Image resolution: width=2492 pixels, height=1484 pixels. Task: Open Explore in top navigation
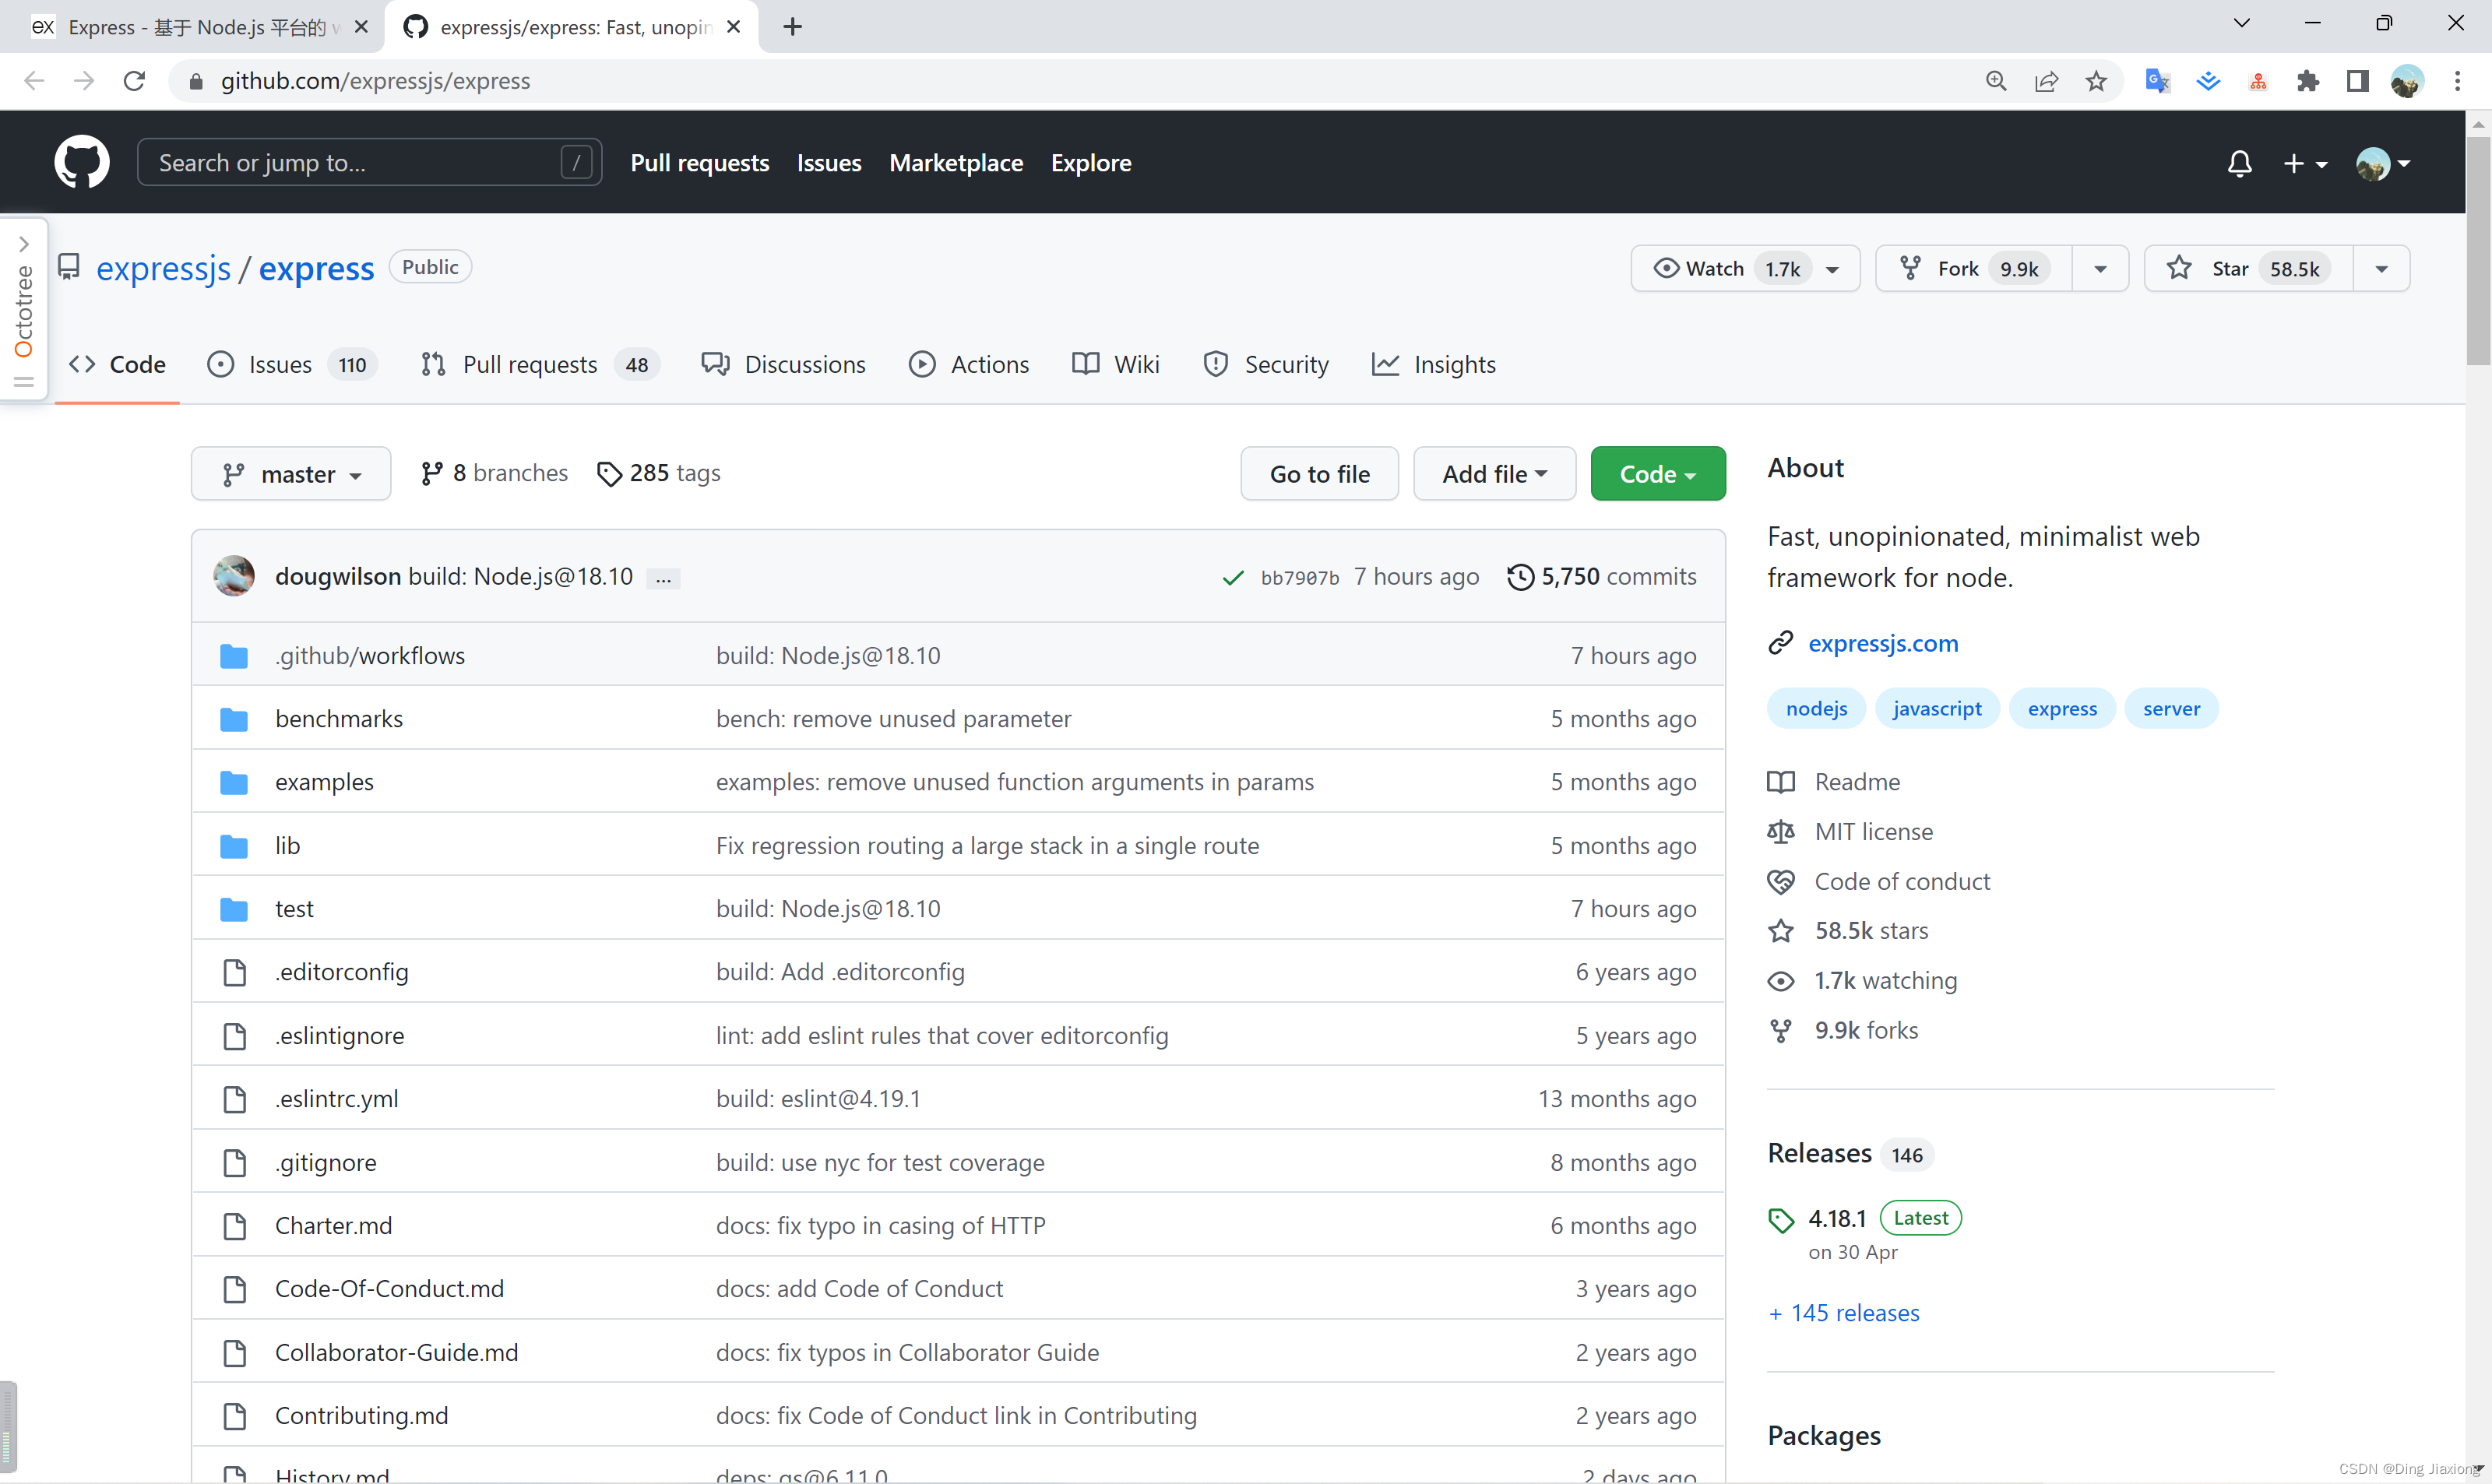click(1091, 163)
